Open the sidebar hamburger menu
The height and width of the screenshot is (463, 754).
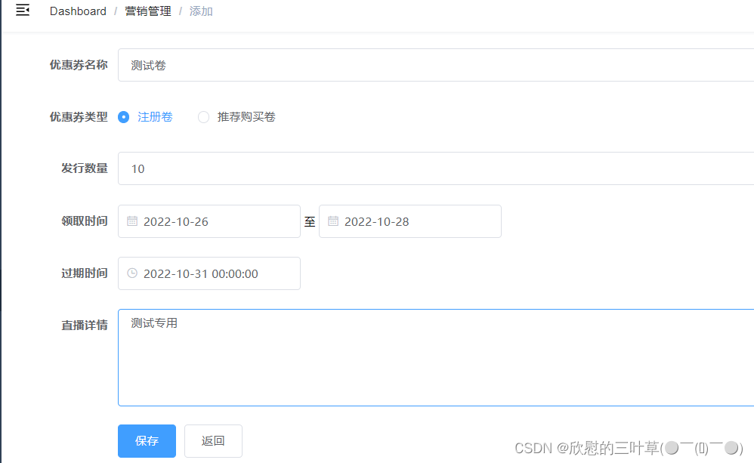pyautogui.click(x=22, y=11)
